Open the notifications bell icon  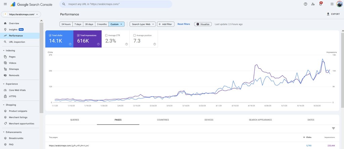click(320, 4)
